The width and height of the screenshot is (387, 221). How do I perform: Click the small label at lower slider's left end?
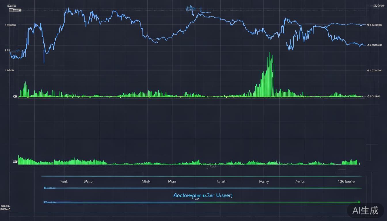pos(50,202)
